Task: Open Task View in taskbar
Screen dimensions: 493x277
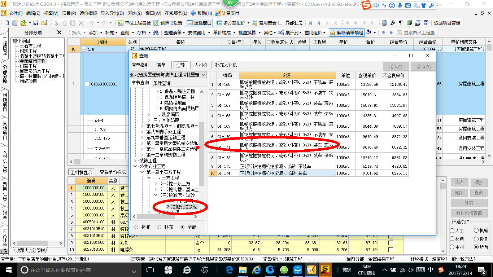Action: pyautogui.click(x=150, y=270)
